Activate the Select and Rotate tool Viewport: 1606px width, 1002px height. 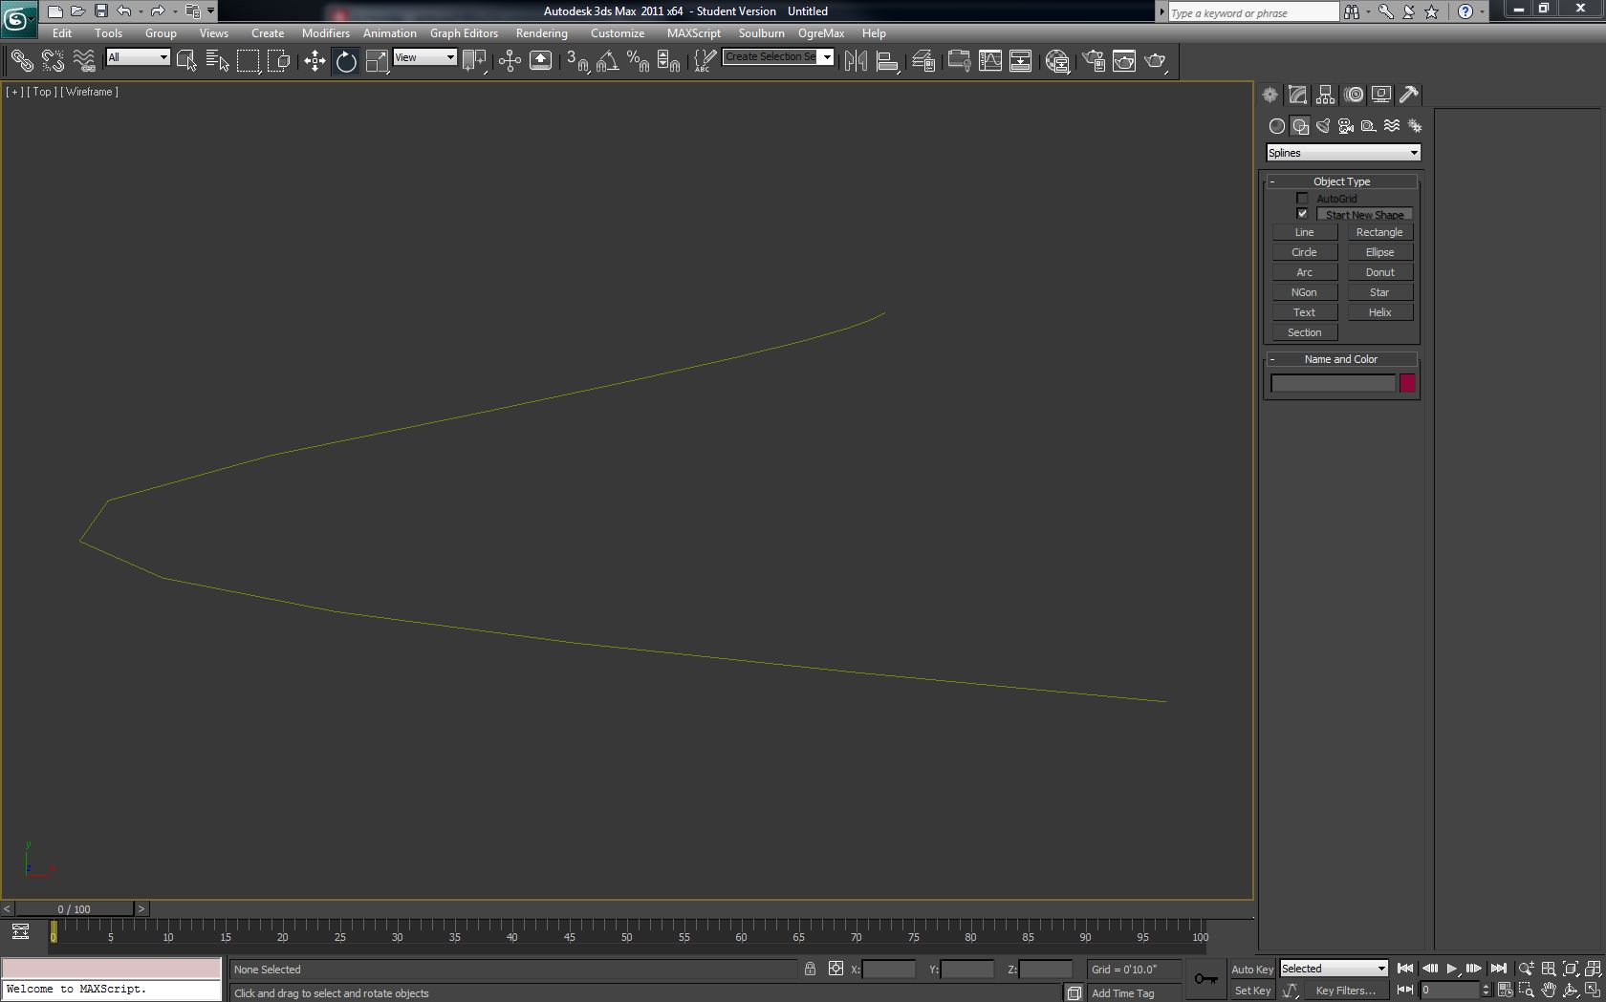pos(346,61)
